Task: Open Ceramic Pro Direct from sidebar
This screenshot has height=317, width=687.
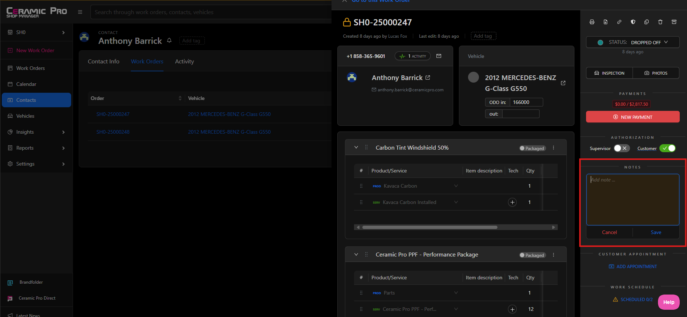Action: coord(36,298)
